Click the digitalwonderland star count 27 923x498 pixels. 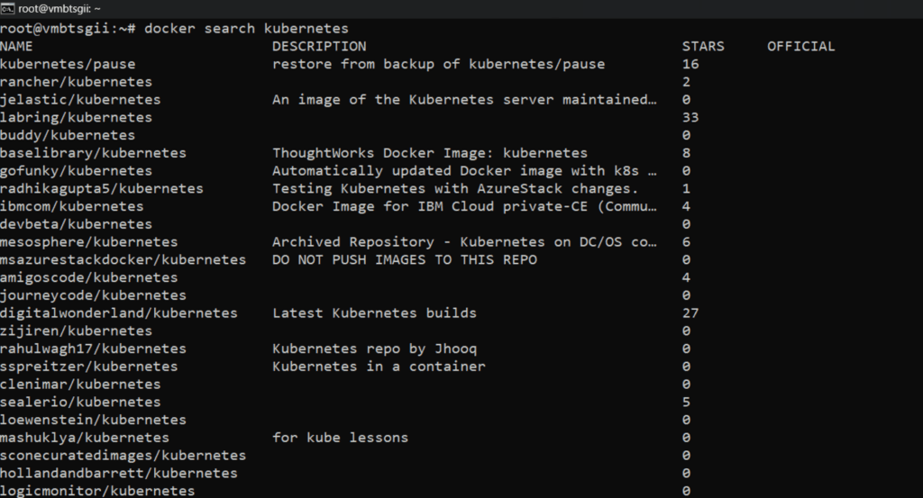pyautogui.click(x=690, y=312)
